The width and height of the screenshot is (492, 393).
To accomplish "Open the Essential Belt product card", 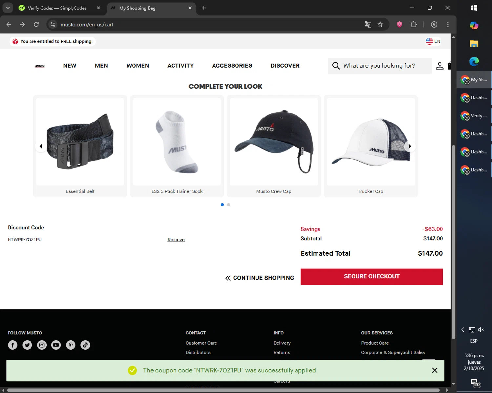I will coord(80,146).
